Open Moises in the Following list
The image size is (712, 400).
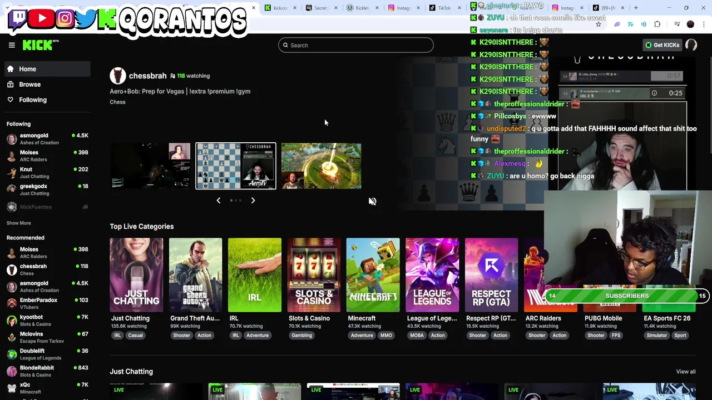pos(47,156)
